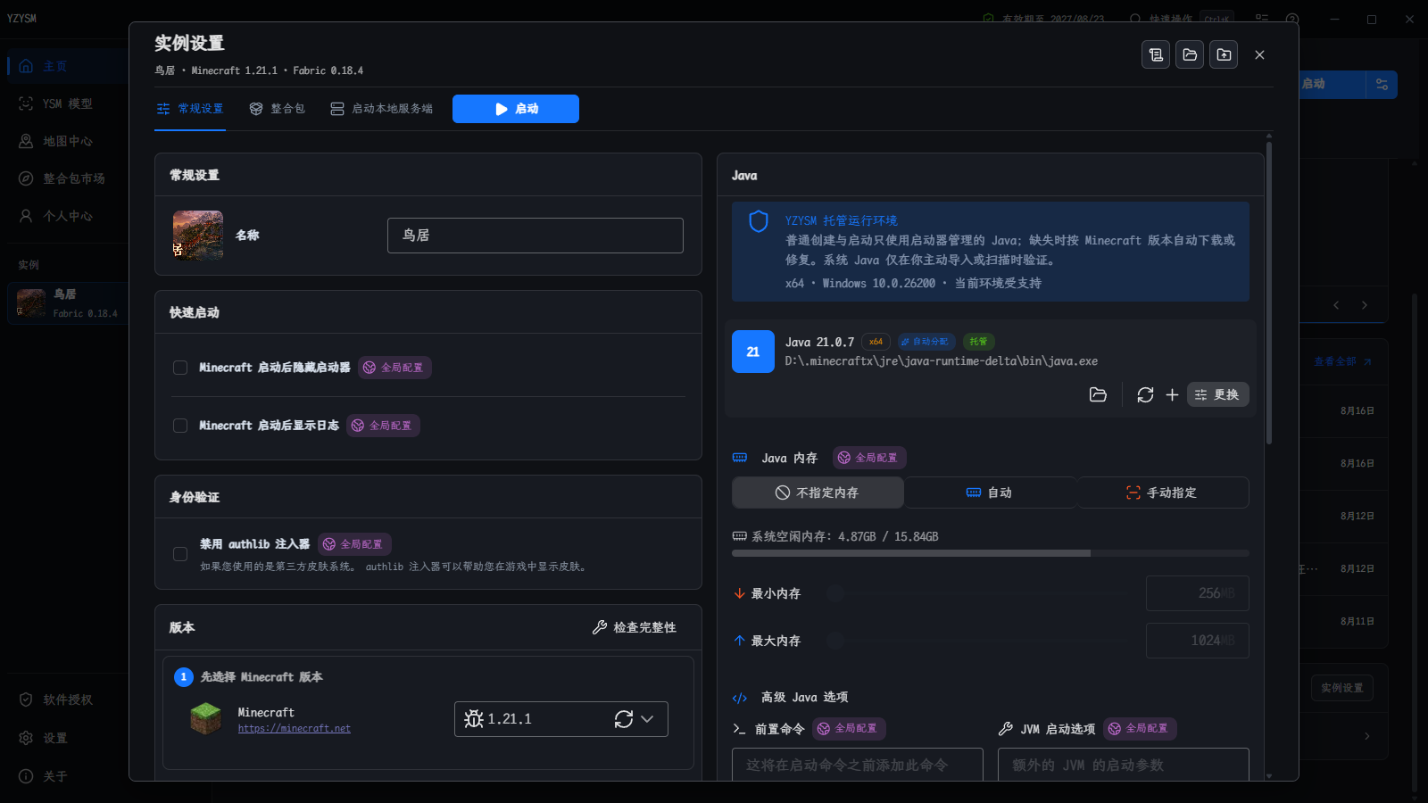Toggle 全局配置 badge beside authlib 注入器
The image size is (1428, 803).
pos(354,544)
